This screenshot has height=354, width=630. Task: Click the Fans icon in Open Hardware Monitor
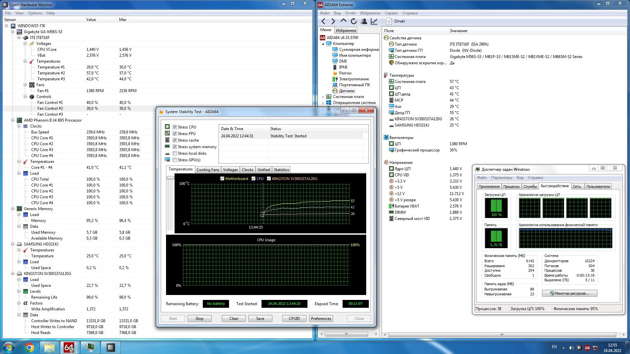(x=32, y=85)
